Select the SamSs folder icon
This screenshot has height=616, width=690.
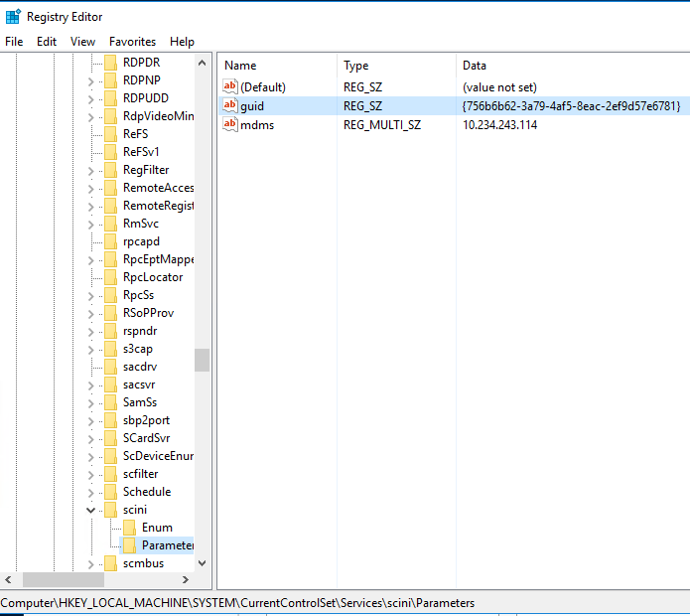tap(111, 402)
